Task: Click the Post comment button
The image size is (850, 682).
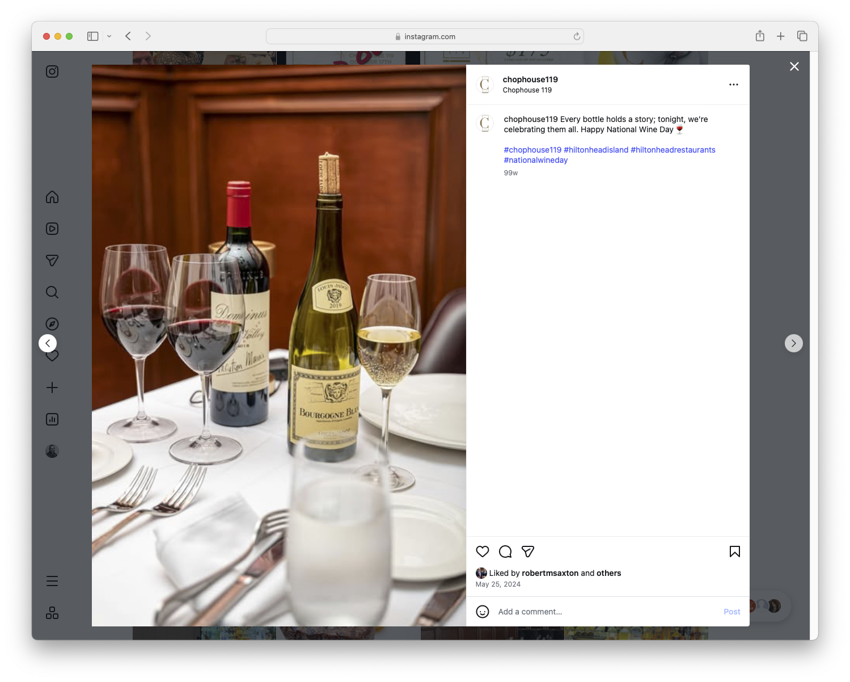Action: [x=731, y=612]
